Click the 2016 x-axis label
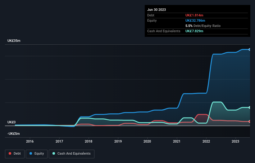This screenshot has width=255, height=163. (x=30, y=141)
